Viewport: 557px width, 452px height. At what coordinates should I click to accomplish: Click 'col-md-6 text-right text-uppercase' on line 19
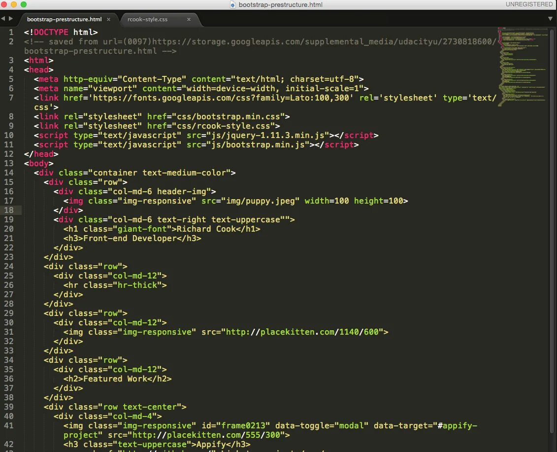point(197,220)
